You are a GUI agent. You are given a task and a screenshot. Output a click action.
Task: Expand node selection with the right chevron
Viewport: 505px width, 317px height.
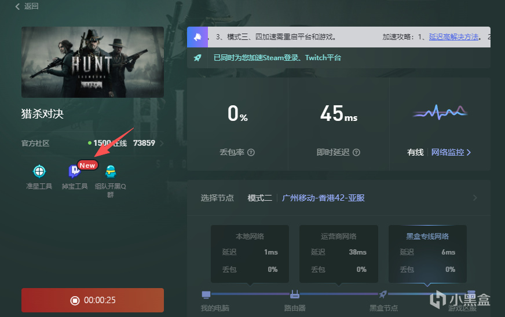[x=475, y=198]
